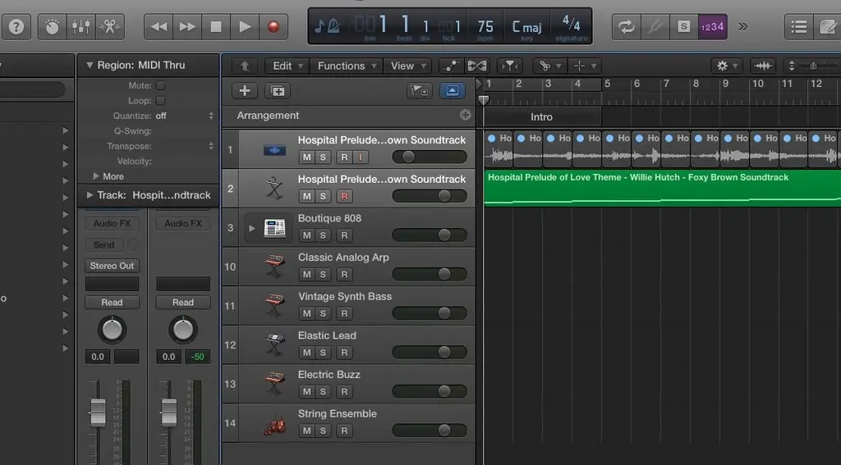
Task: Click the Boutique 808 drum machine icon
Action: coord(274,228)
